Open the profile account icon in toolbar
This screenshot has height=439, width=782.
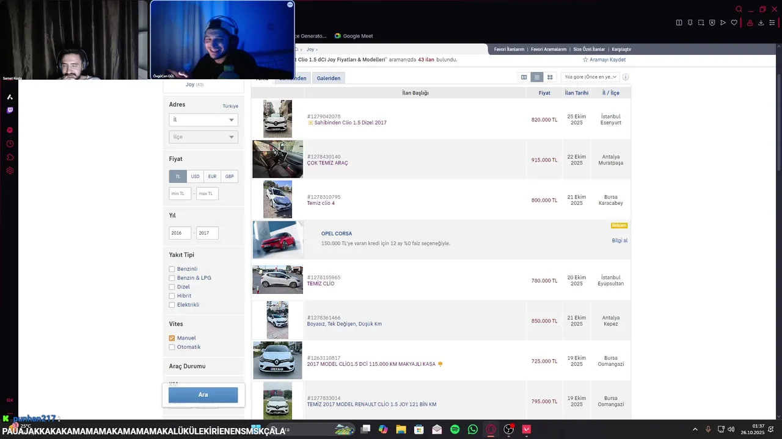pyautogui.click(x=750, y=23)
